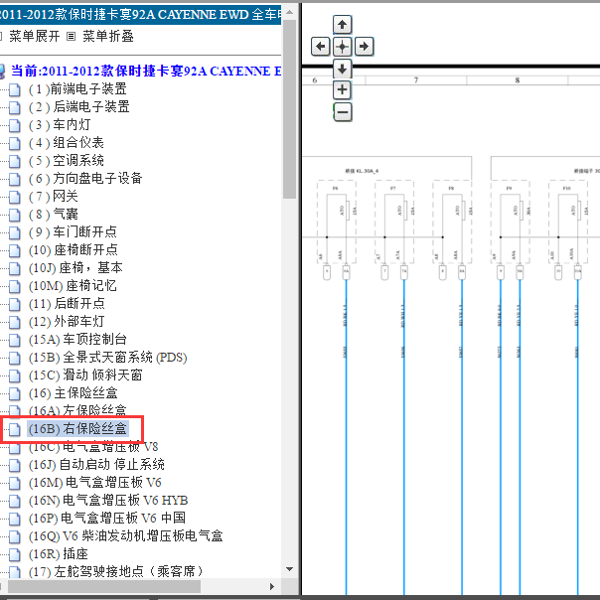
Task: Click page icon beside (7) 网关
Action: click(x=15, y=197)
